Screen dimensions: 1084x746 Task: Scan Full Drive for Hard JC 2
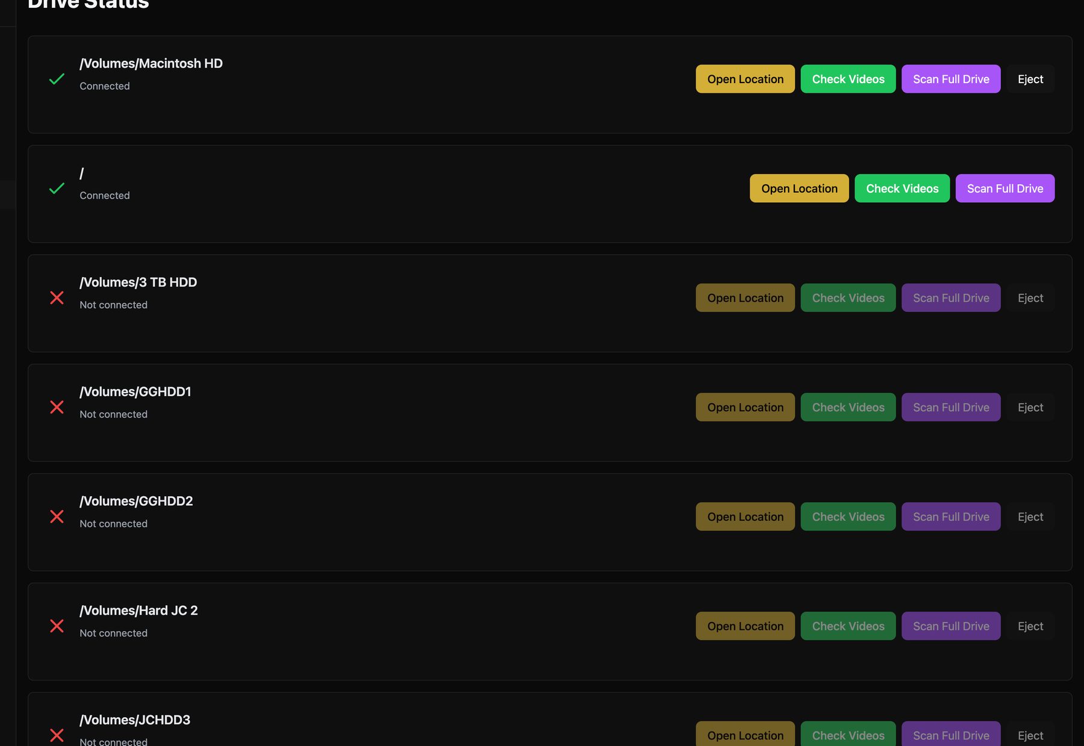pyautogui.click(x=951, y=626)
